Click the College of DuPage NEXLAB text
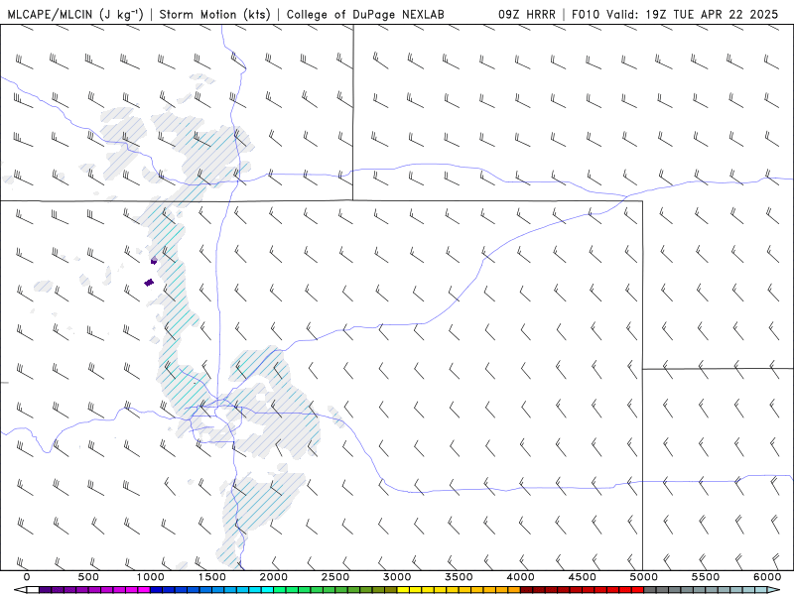The height and width of the screenshot is (595, 794). coord(365,14)
